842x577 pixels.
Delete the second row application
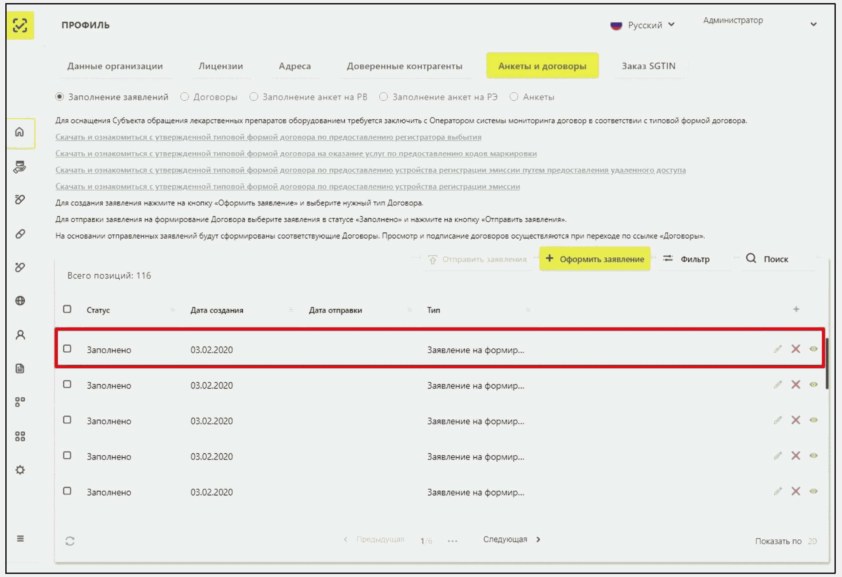[796, 385]
